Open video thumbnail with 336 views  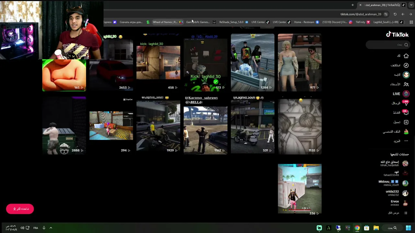coord(300,189)
